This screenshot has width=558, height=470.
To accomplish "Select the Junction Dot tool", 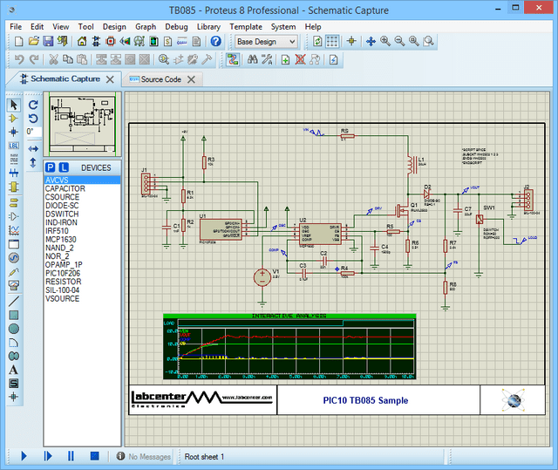I will 14,132.
